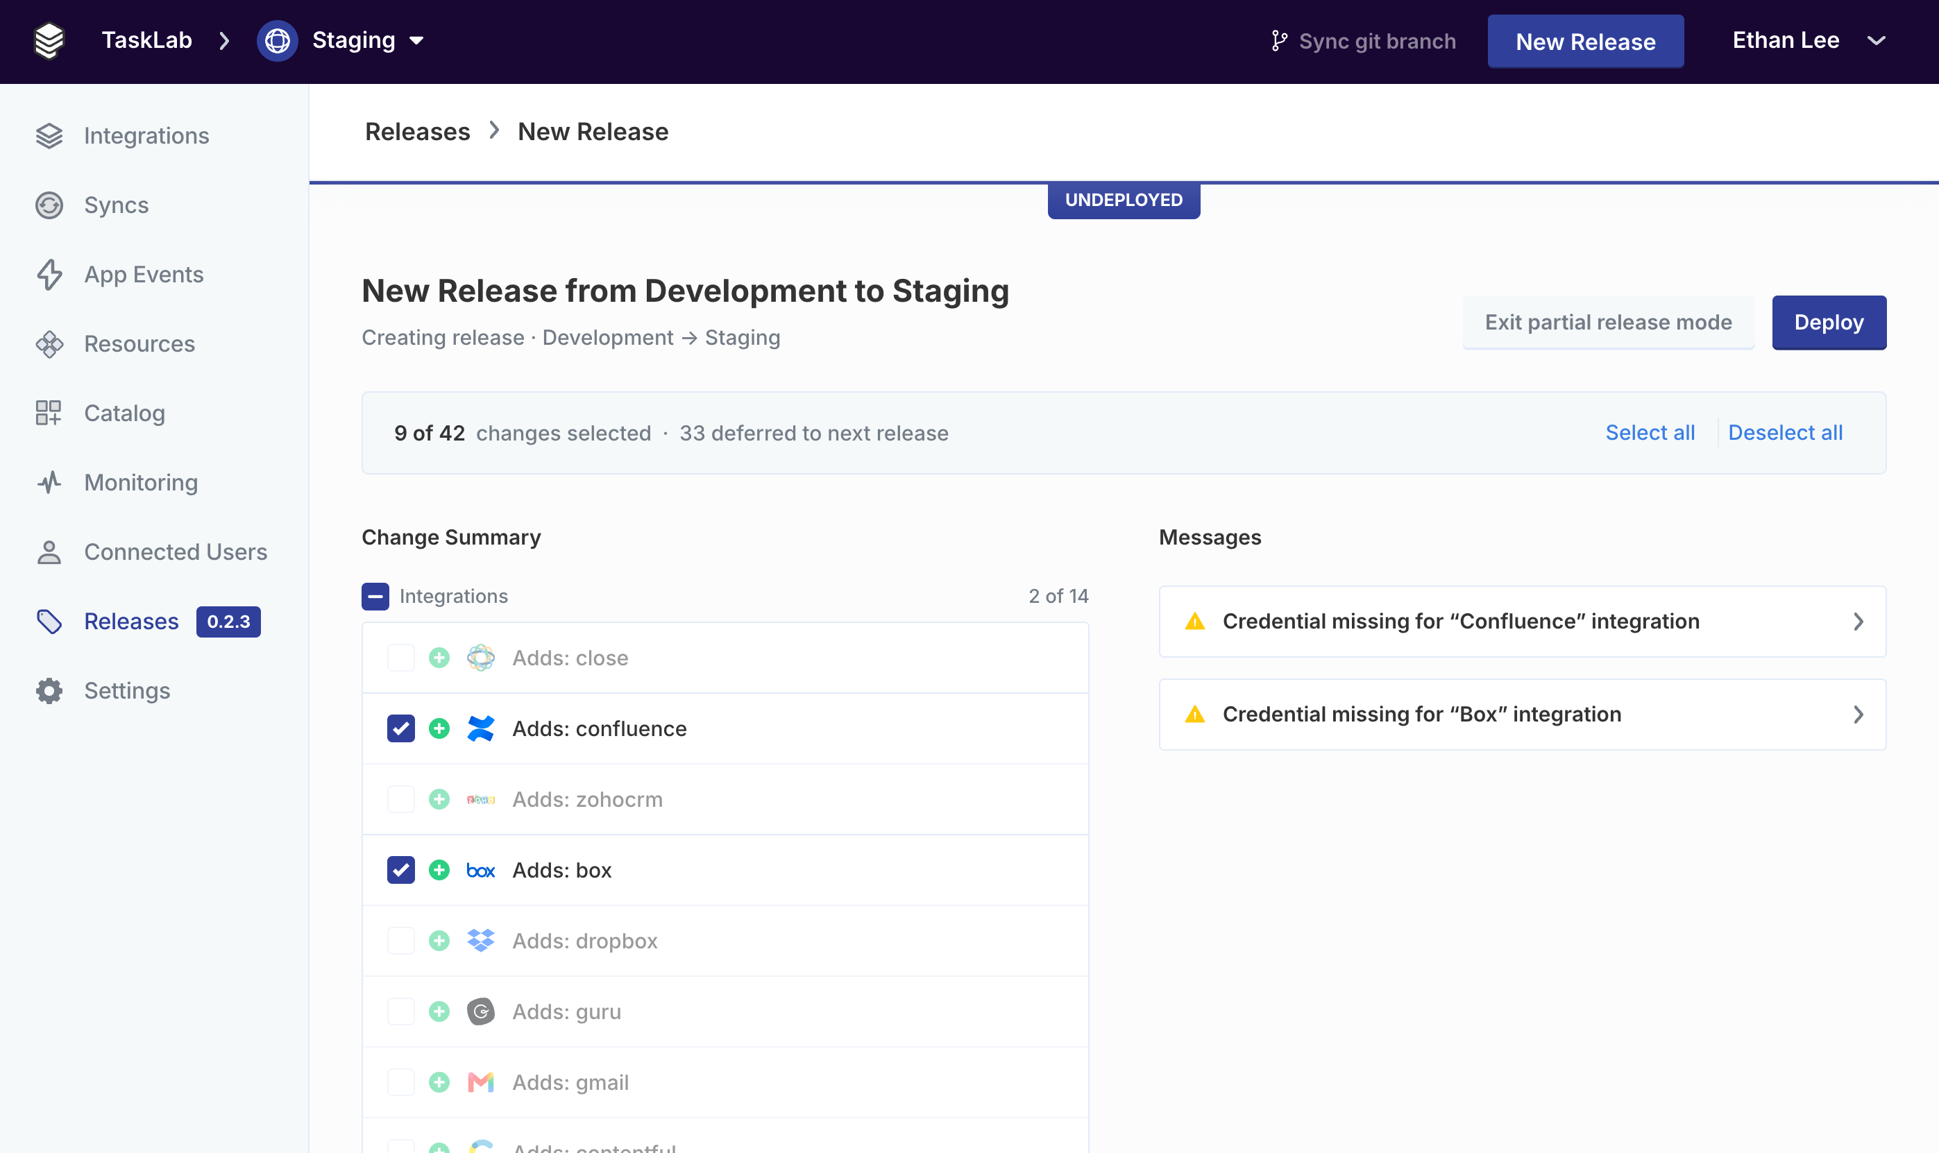
Task: Navigate to Resources
Action: point(139,344)
